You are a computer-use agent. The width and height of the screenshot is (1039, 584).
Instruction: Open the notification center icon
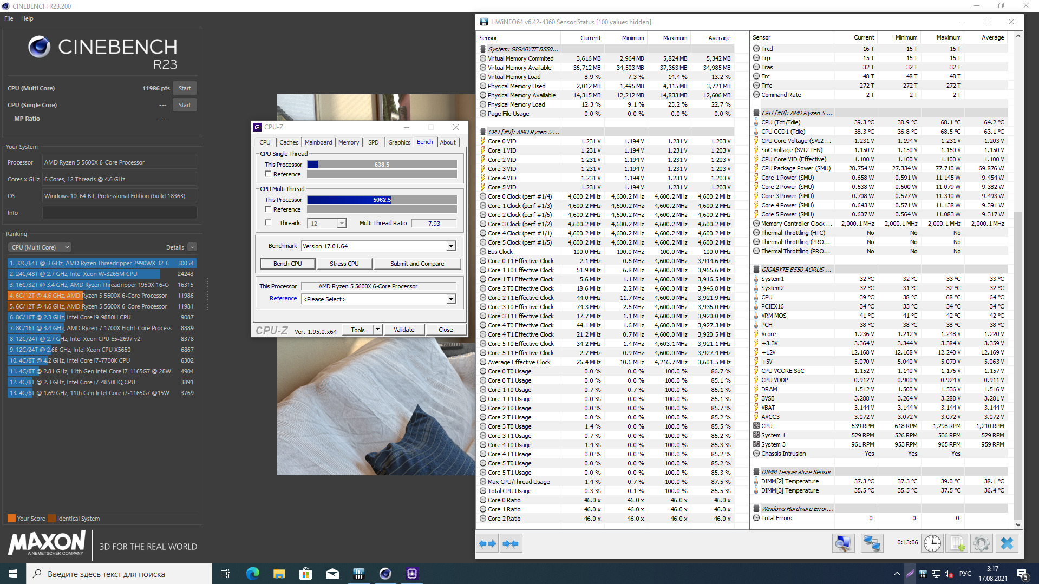coord(1023,574)
